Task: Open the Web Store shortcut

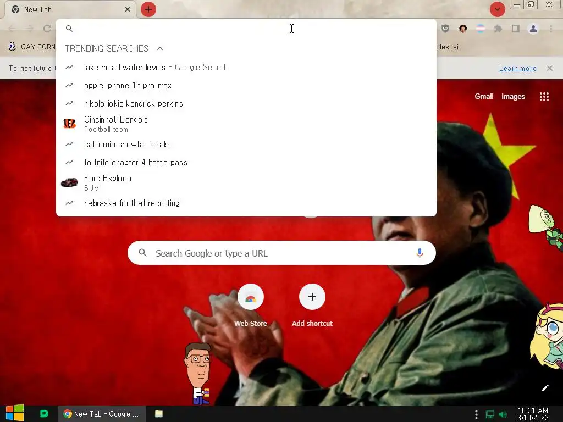Action: pos(251,306)
